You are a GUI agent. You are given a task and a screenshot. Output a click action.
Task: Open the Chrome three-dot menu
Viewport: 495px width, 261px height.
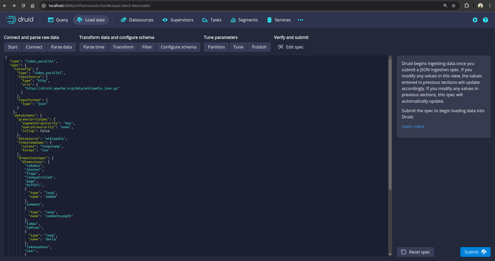pos(490,6)
